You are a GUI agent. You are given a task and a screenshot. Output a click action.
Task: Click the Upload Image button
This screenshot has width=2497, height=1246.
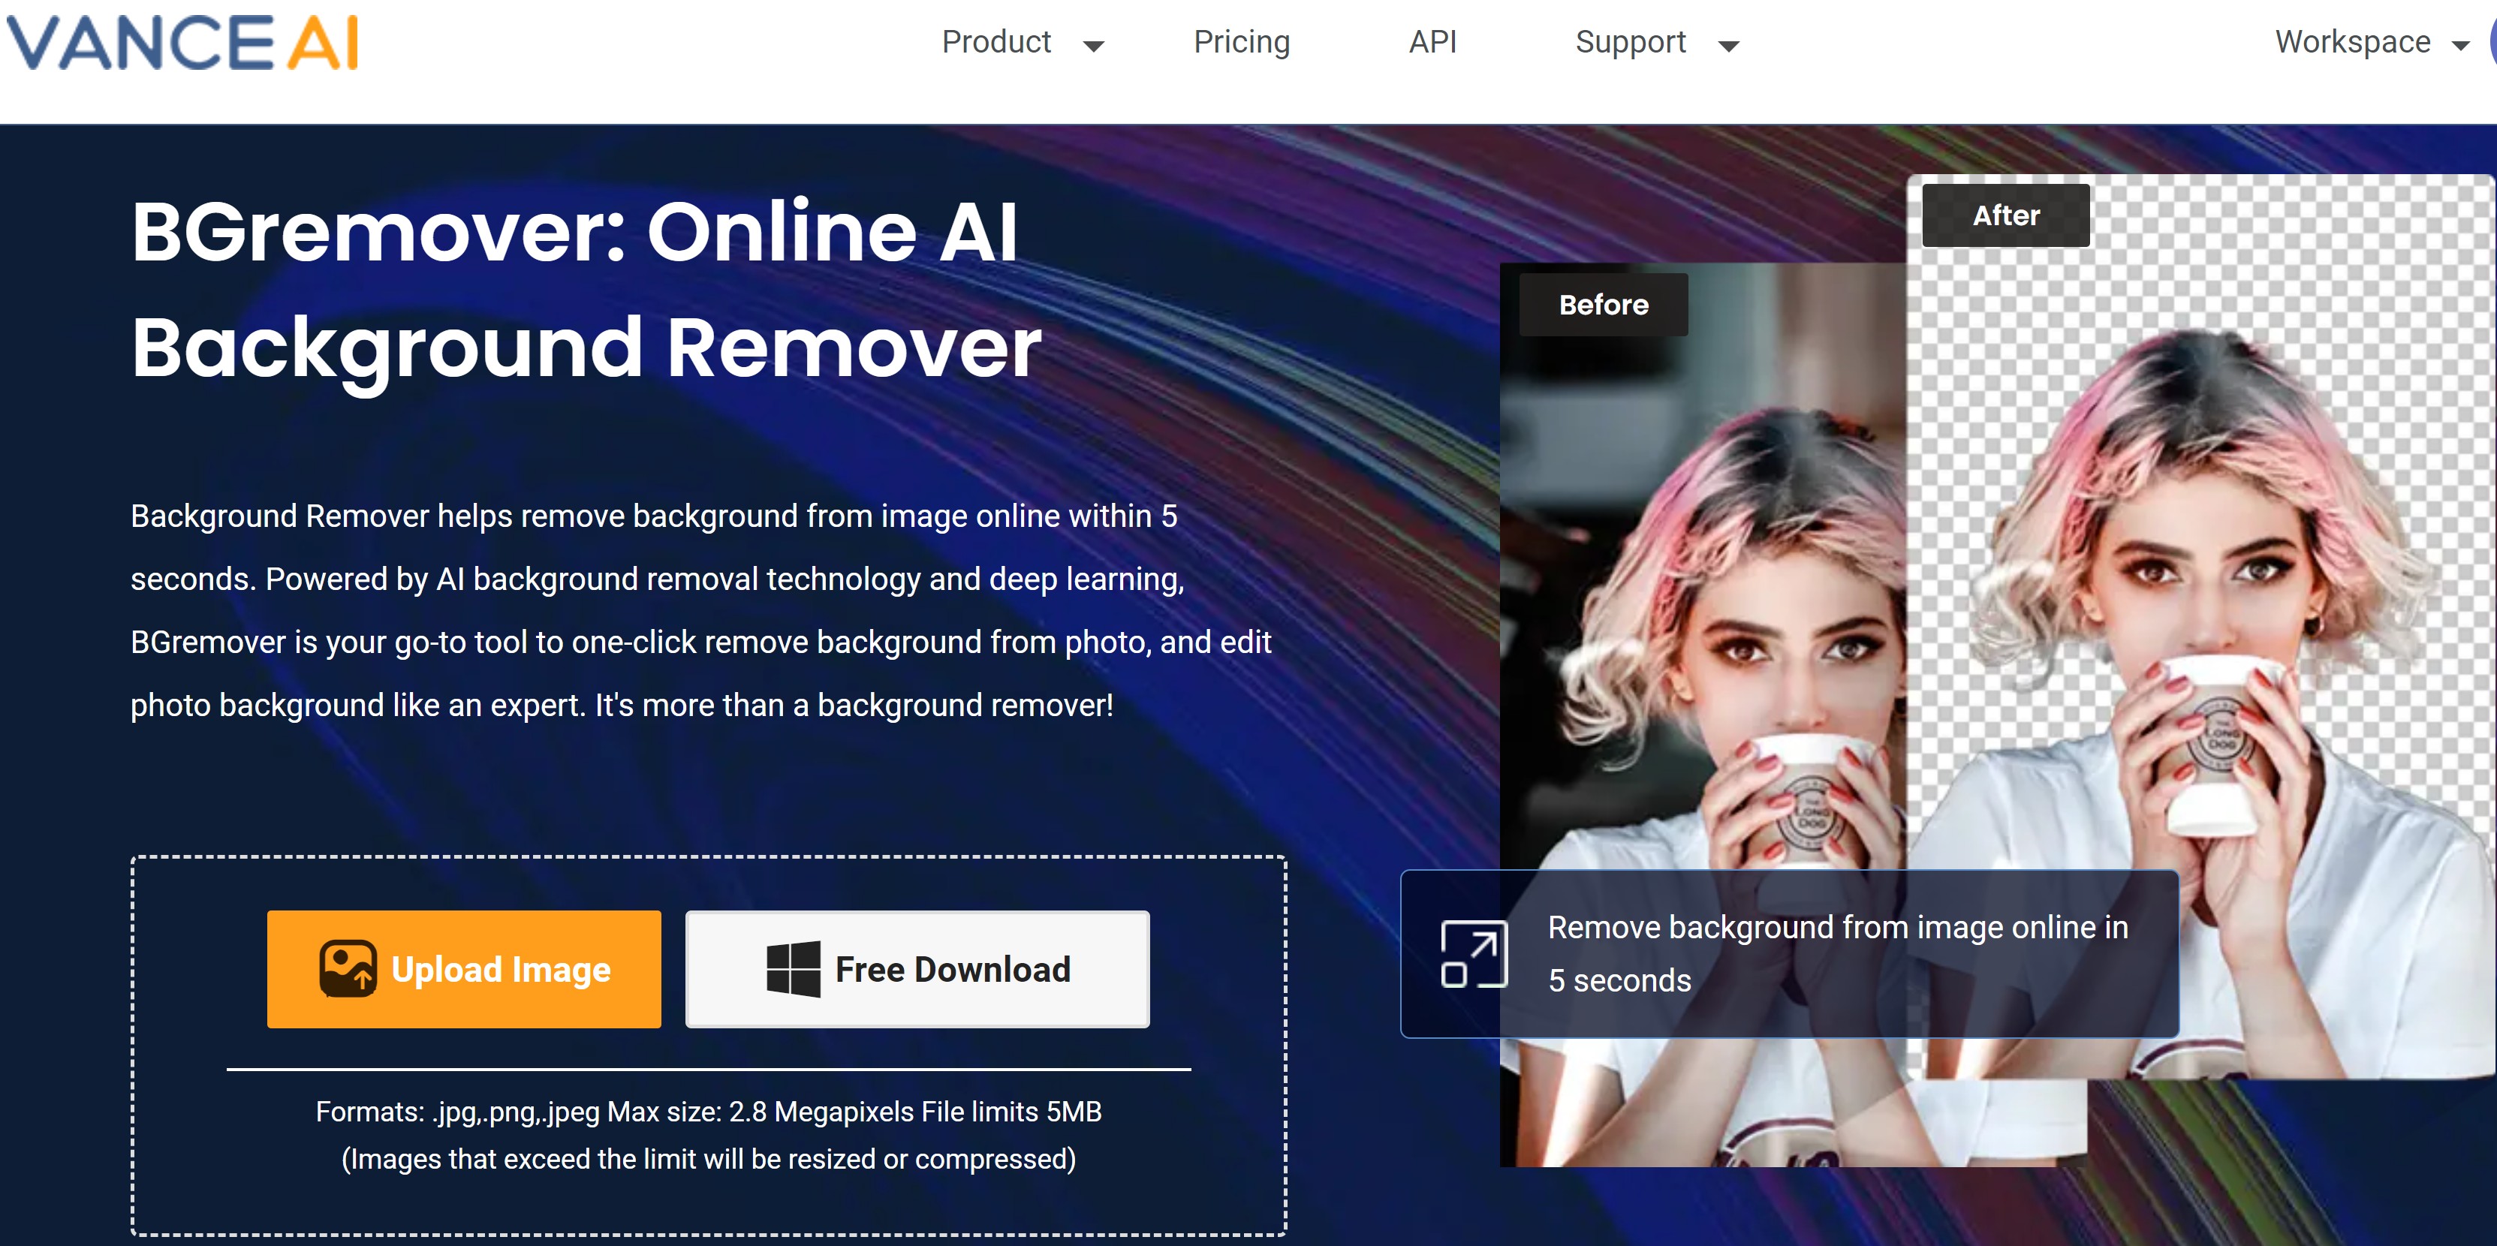point(464,968)
